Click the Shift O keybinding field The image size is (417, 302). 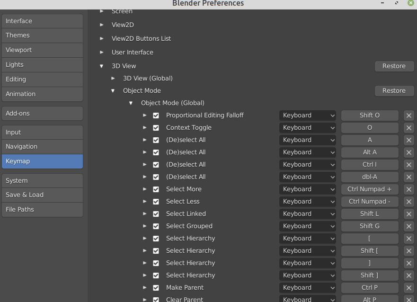[x=370, y=115]
